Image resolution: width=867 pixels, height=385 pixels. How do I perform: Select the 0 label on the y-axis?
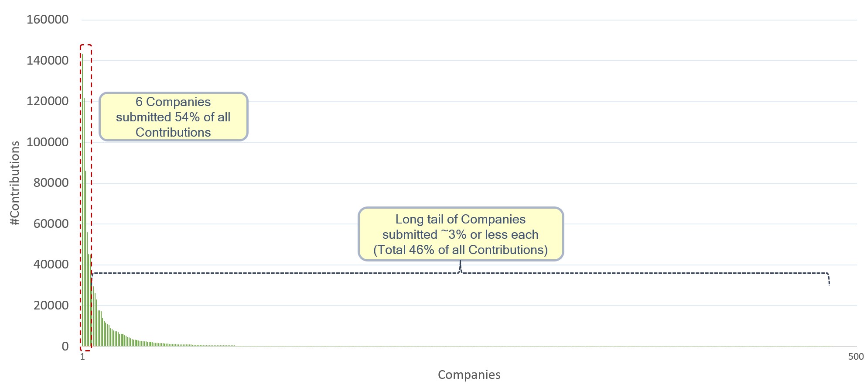(65, 347)
